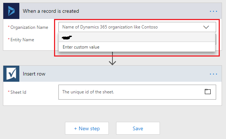The width and height of the screenshot is (226, 139).
Task: Open ellipsis menu for Insert row step
Action: [213, 74]
